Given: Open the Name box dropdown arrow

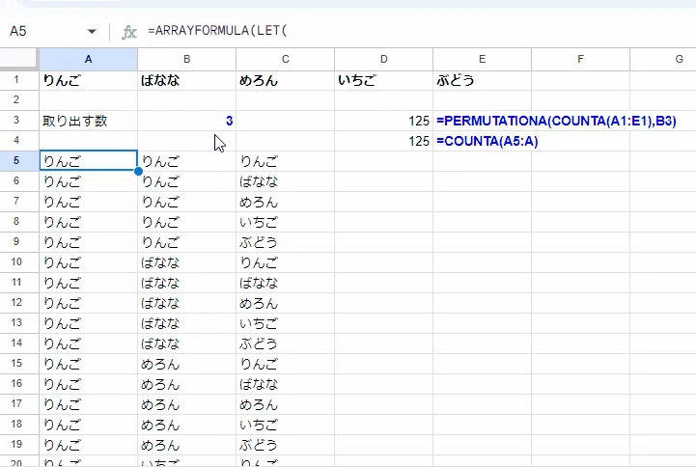Looking at the screenshot, I should pyautogui.click(x=92, y=32).
